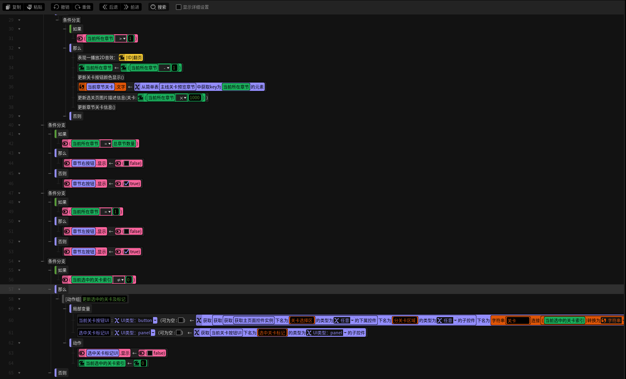Select the 更新关卡按钮颜色显示() call on line 35
This screenshot has height=379, width=626.
coord(101,77)
